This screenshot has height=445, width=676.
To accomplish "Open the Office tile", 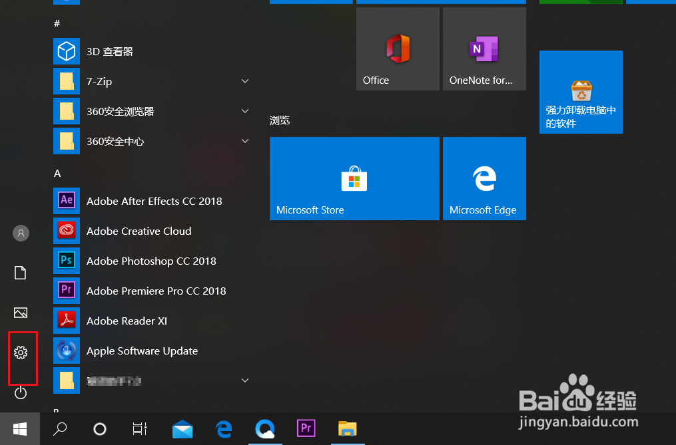I will [x=398, y=49].
